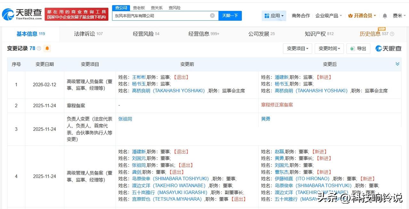The width and height of the screenshot is (409, 209).
Task: Click the help icon next to 历史信息
Action: pyautogui.click(x=392, y=34)
